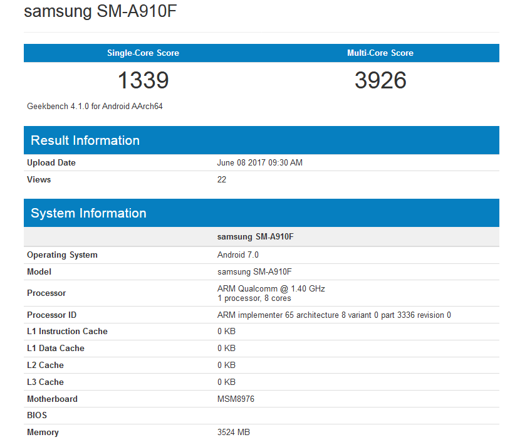Select Motherboard value MSM8976
This screenshot has width=505, height=447.
click(x=236, y=399)
